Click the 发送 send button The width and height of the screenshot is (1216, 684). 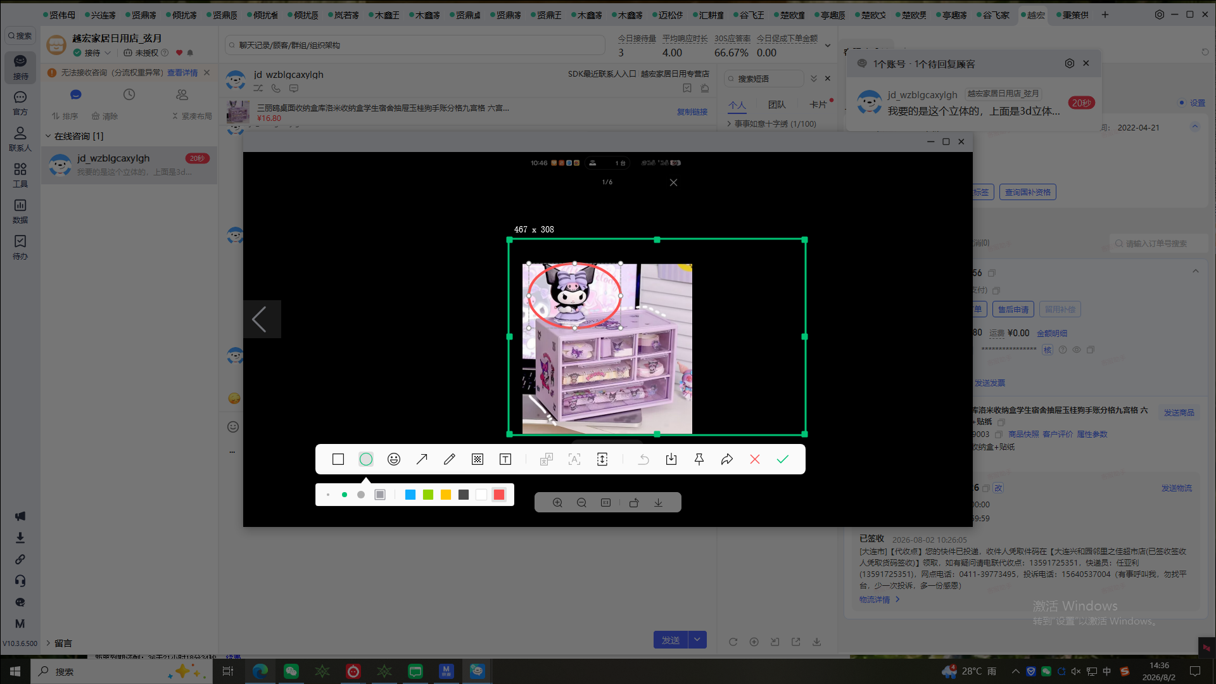click(671, 640)
